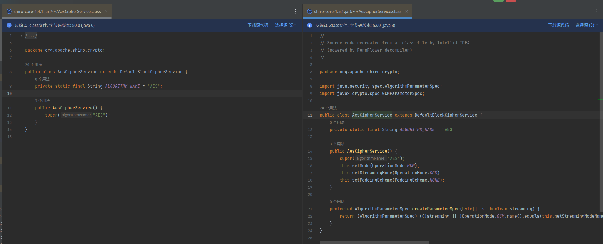Click info icon in right decompiler banner

310,25
